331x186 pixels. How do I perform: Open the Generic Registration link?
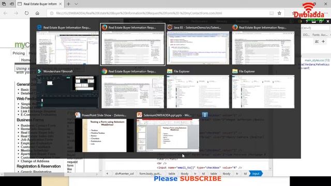(x=36, y=172)
